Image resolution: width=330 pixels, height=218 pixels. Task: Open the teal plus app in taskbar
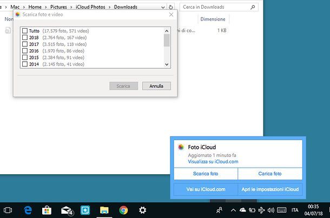tap(85, 210)
